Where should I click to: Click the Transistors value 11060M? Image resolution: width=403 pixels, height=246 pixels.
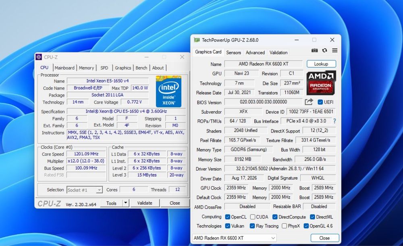[292, 93]
